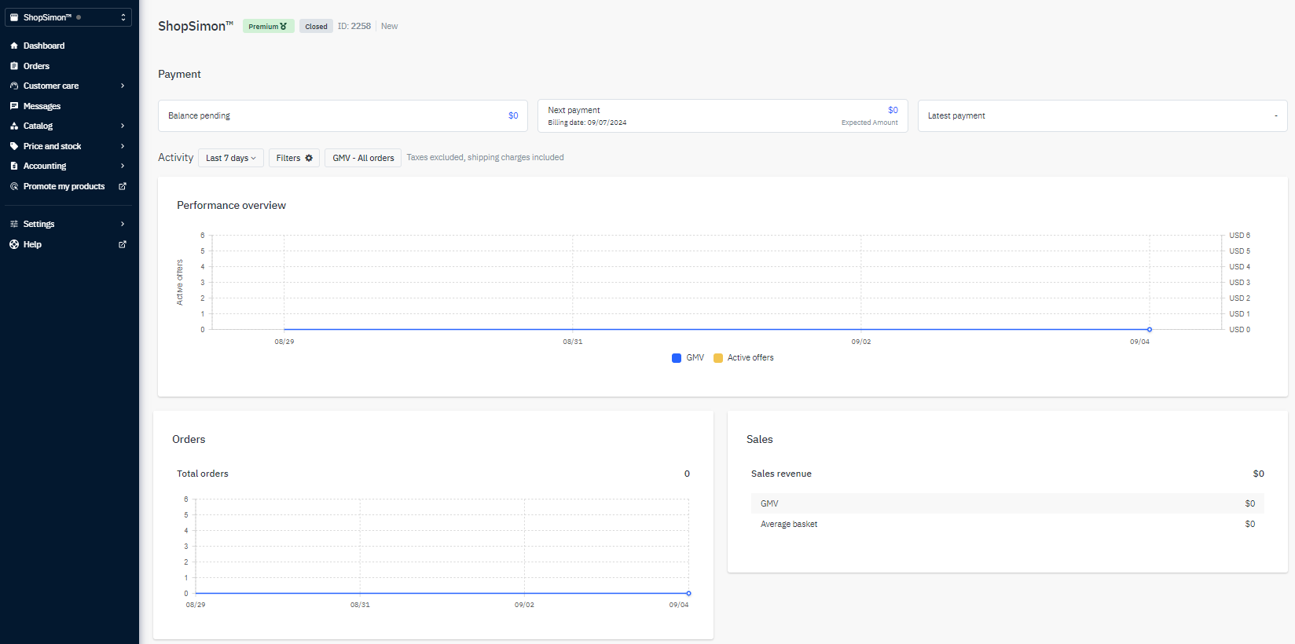Click the Settings sliders icon
This screenshot has width=1295, height=644.
[x=14, y=224]
